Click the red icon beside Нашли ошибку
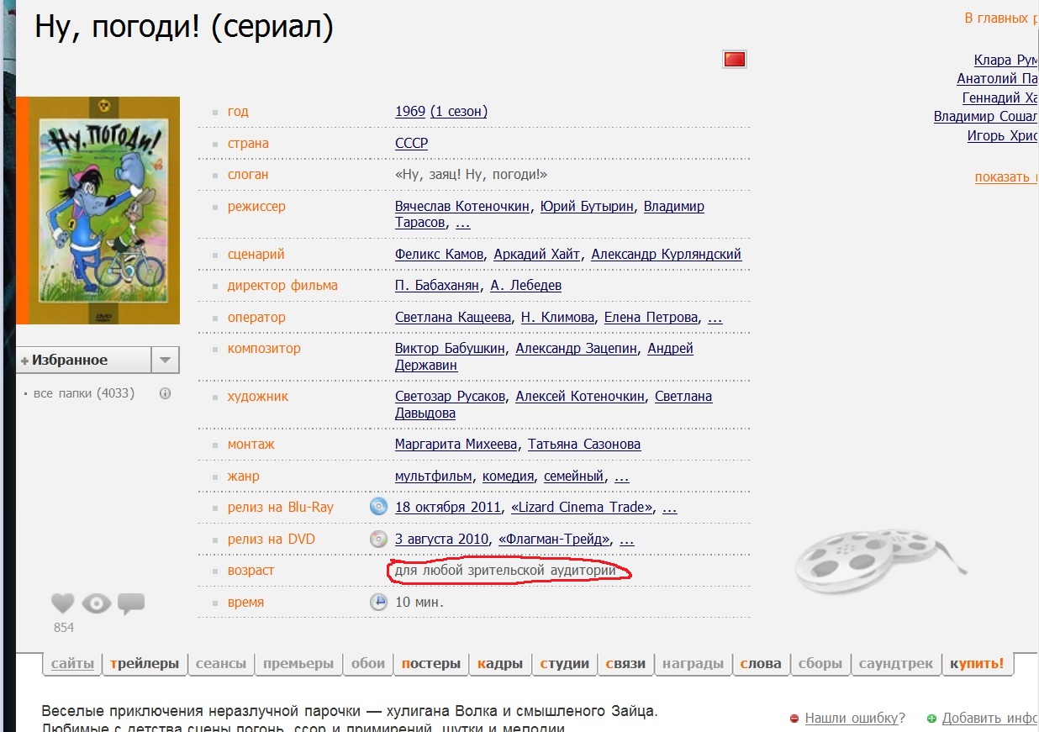The image size is (1039, 732). [794, 719]
